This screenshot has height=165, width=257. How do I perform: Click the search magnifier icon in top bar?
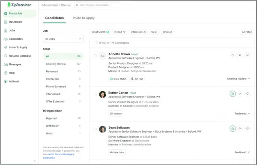pos(77,5)
